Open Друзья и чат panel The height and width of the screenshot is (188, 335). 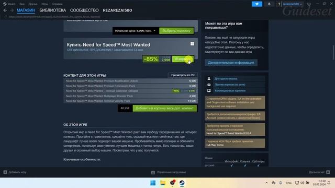click(317, 172)
